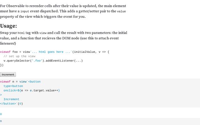The height and width of the screenshot is (125, 200).
Task: Click the "// set up the view" comment
Action: pos(19,56)
